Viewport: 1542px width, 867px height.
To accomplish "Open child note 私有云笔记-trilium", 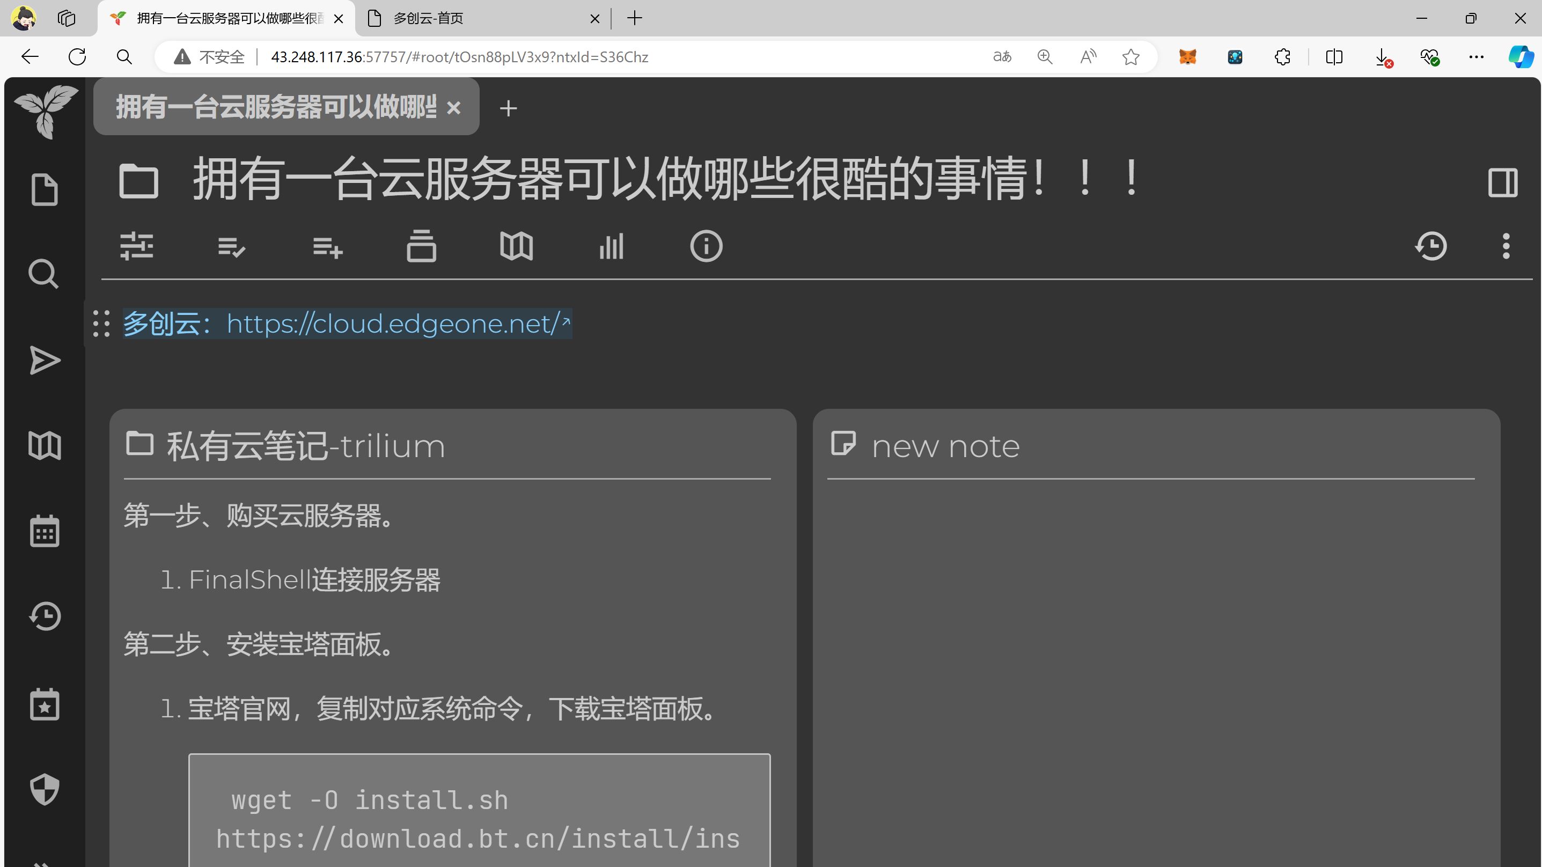I will 305,445.
